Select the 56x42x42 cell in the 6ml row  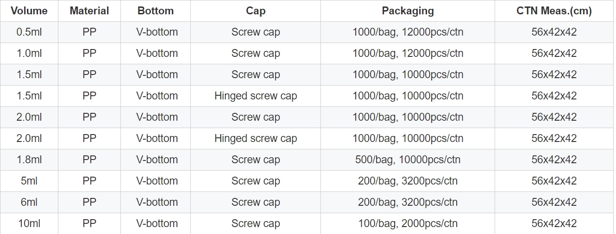point(554,203)
